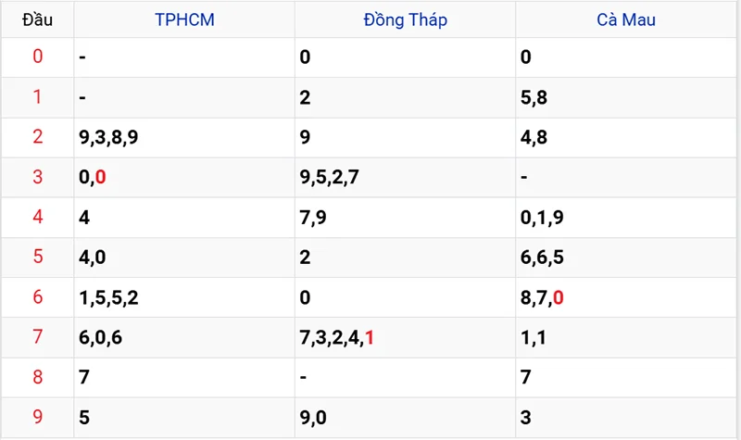Select row head number 0
This screenshot has width=741, height=440.
point(38,57)
